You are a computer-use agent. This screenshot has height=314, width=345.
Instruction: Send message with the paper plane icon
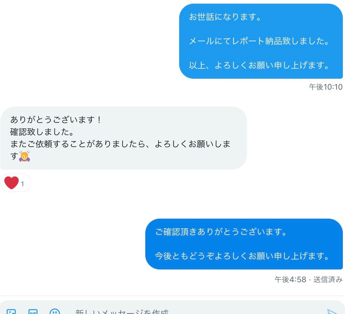[332, 312]
